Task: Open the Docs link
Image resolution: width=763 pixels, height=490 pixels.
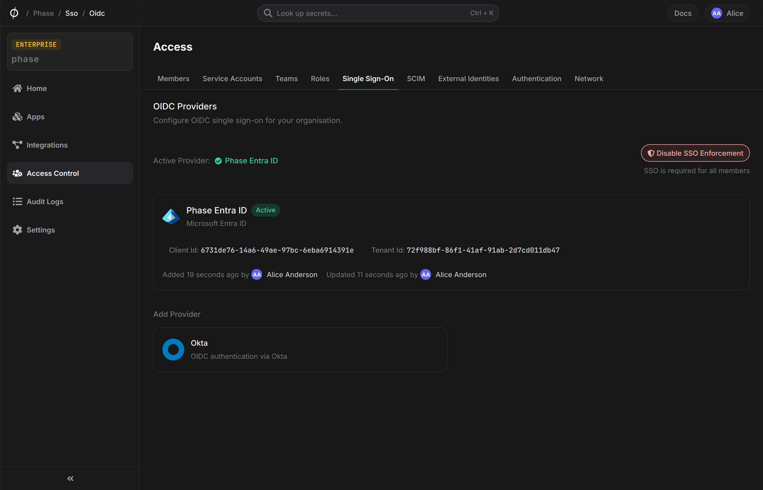Action: (682, 13)
